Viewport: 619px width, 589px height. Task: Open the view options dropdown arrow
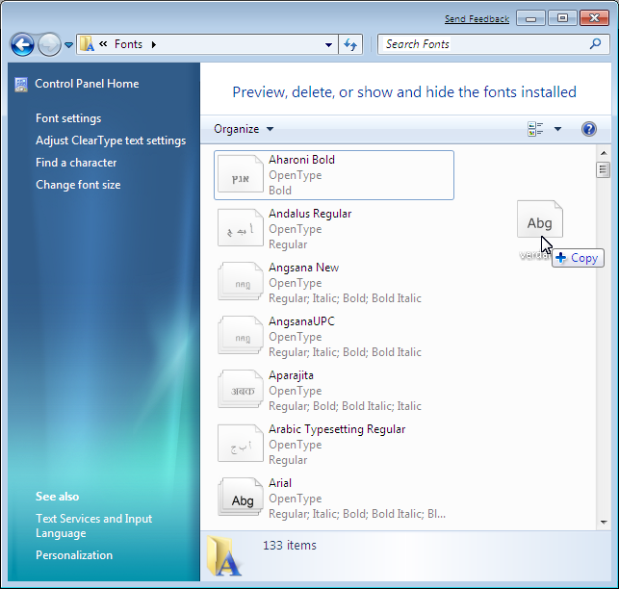point(557,129)
